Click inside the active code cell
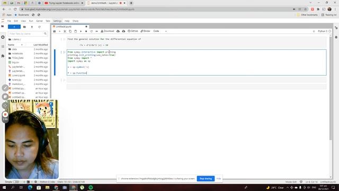Viewport: 339px width, 191px height. pos(197,63)
